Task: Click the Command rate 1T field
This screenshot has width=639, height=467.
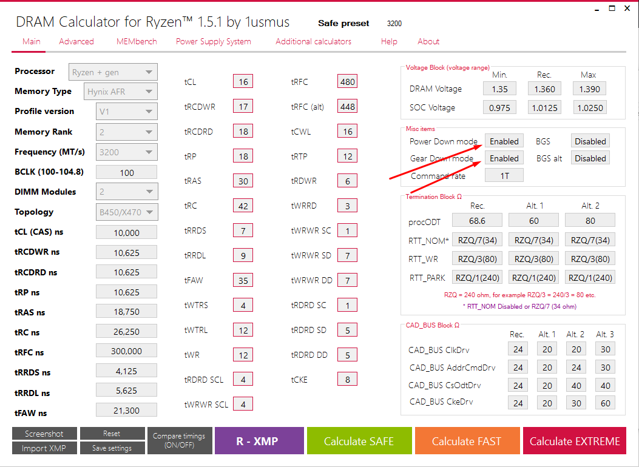Action: 504,175
